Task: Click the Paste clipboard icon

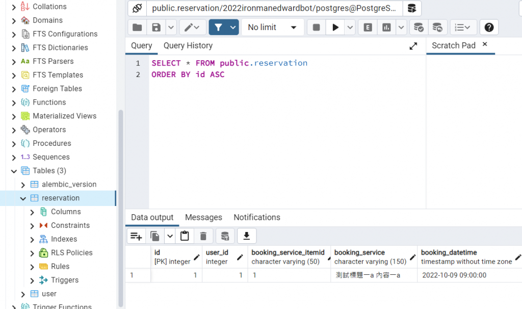Action: click(185, 236)
